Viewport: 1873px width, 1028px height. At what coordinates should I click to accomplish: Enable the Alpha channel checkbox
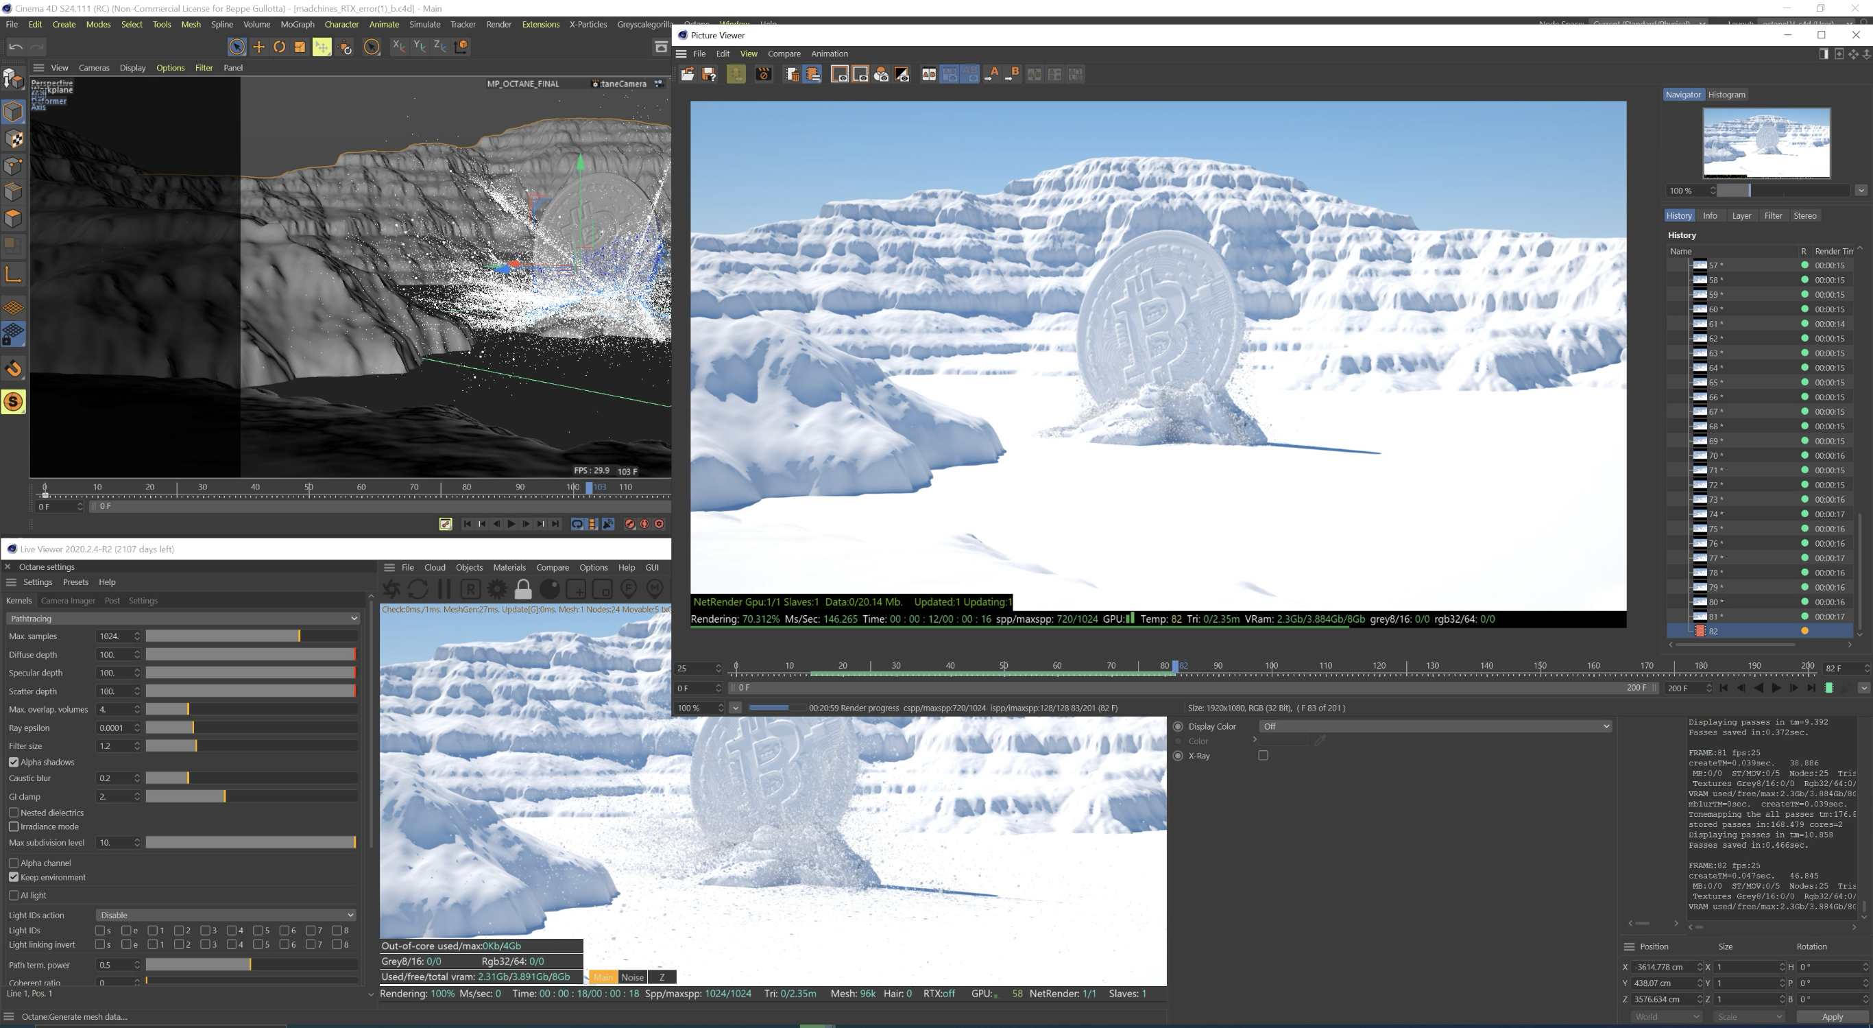point(14,863)
